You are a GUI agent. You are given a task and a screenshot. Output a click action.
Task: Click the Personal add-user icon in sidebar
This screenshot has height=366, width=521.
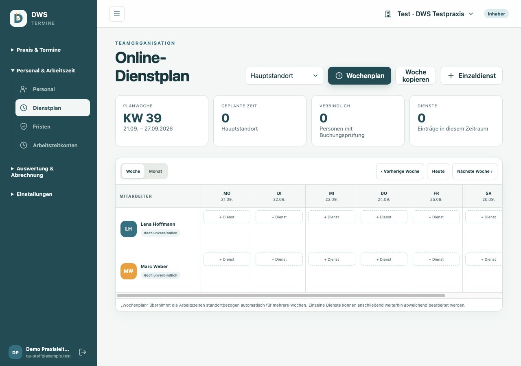(24, 89)
